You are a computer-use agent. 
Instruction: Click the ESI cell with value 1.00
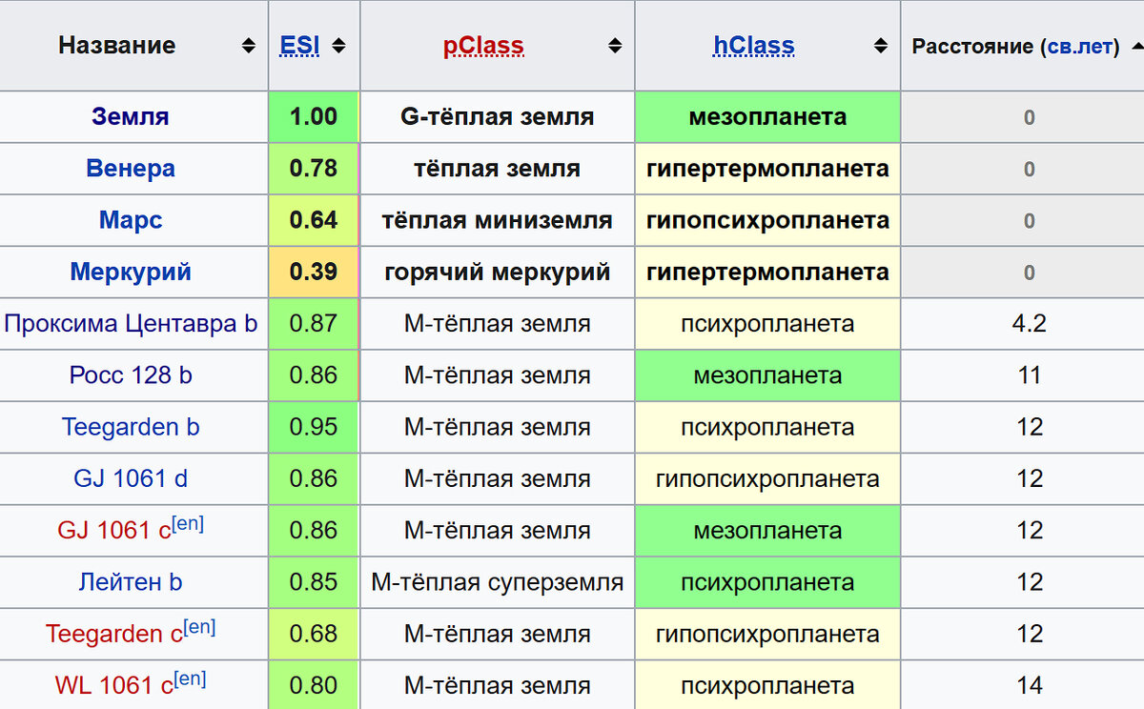pyautogui.click(x=314, y=117)
